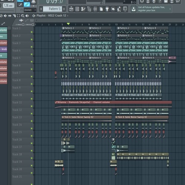The image size is (185, 185).
Task: Open the Playlist view from the toolbar
Action: pos(71,9)
